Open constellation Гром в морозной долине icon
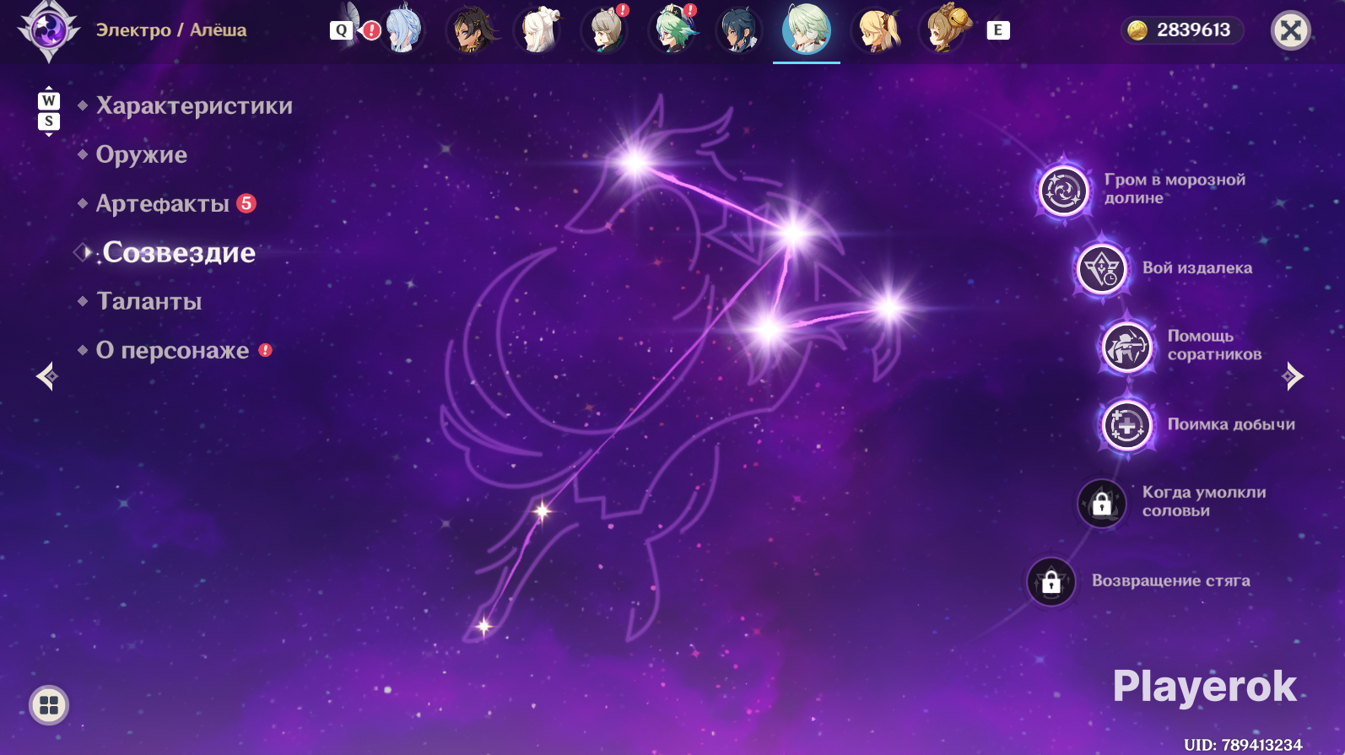This screenshot has height=755, width=1345. [x=1063, y=190]
